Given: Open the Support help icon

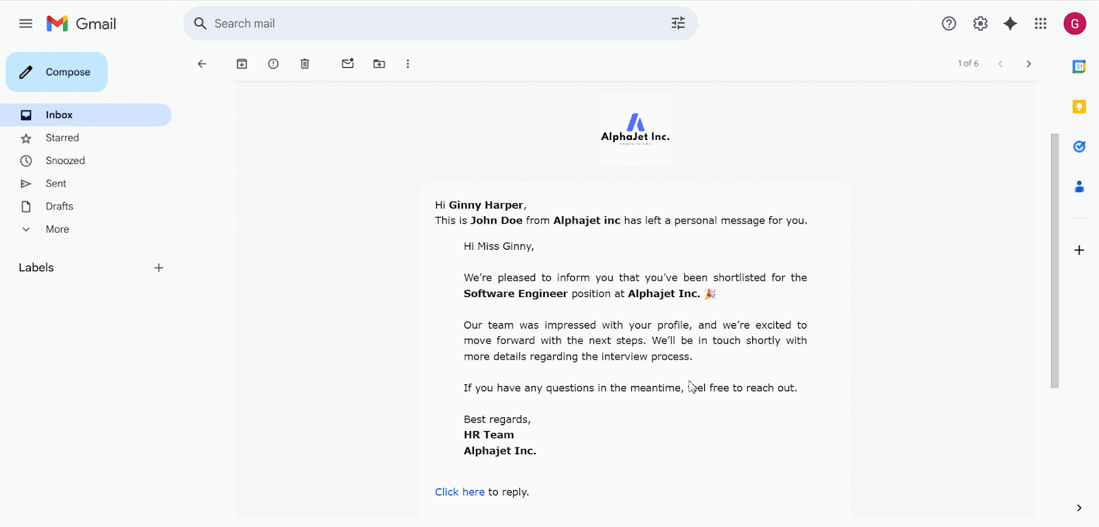Looking at the screenshot, I should coord(949,23).
